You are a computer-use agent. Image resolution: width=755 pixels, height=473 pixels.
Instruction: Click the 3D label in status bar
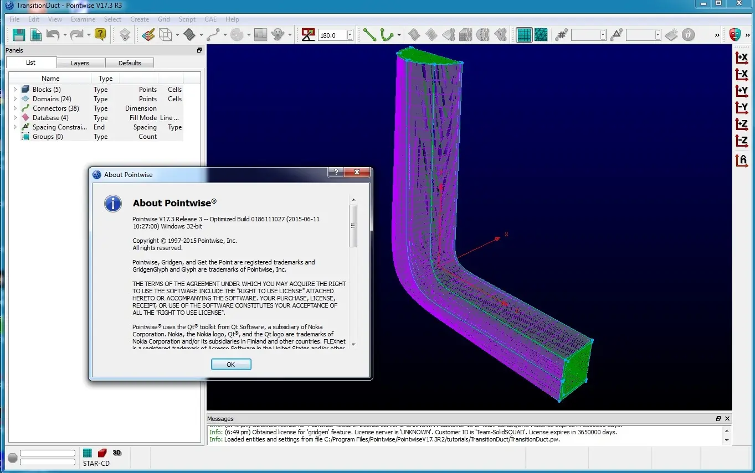coord(117,453)
